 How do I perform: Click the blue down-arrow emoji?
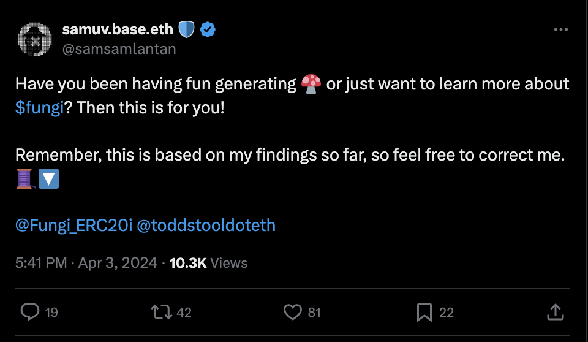pos(48,180)
